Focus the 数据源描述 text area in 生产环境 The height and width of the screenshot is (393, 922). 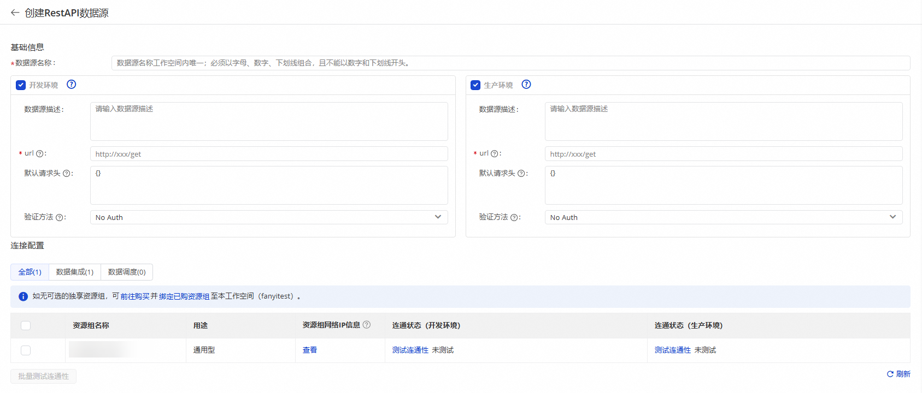click(x=724, y=121)
